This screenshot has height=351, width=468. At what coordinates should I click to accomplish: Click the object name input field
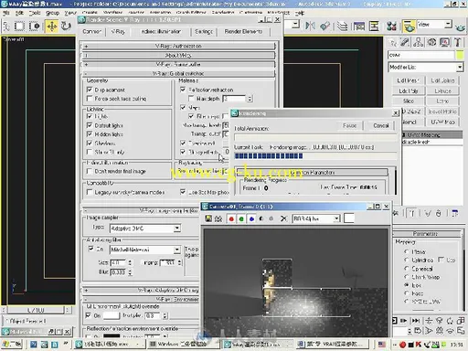point(421,55)
